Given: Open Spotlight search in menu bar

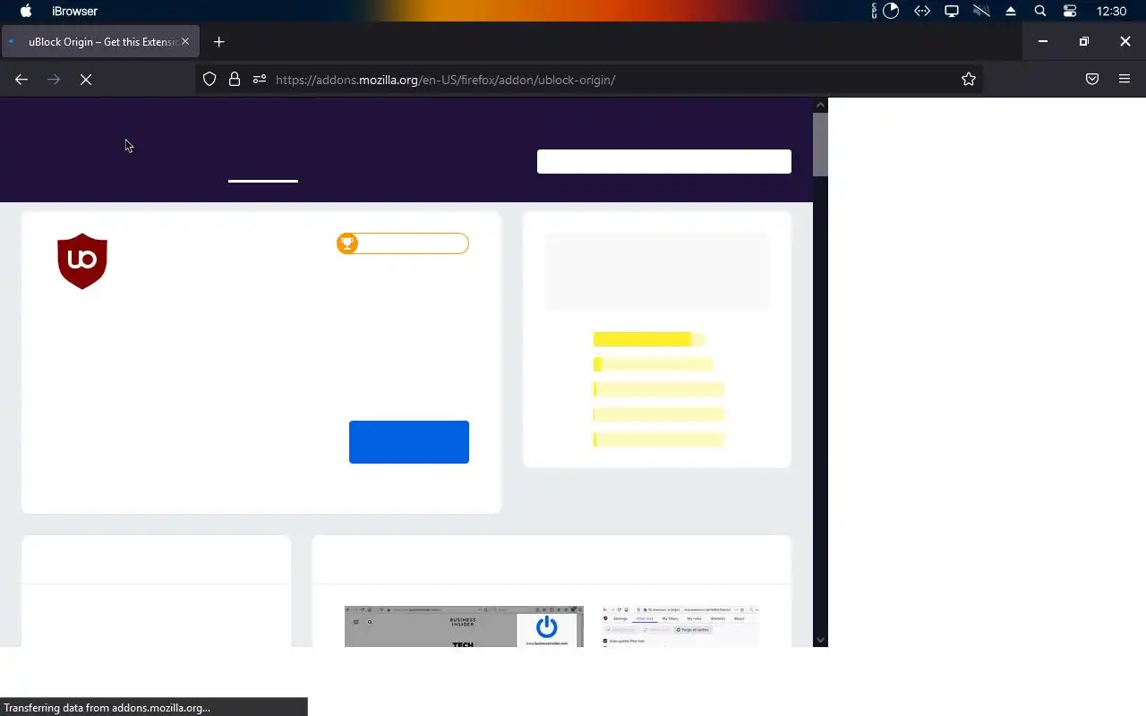Looking at the screenshot, I should [x=1040, y=11].
